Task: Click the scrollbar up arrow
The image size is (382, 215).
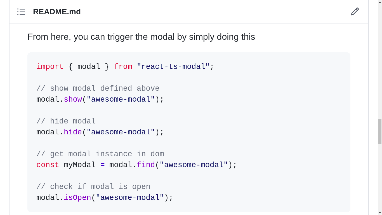Action: click(x=380, y=2)
